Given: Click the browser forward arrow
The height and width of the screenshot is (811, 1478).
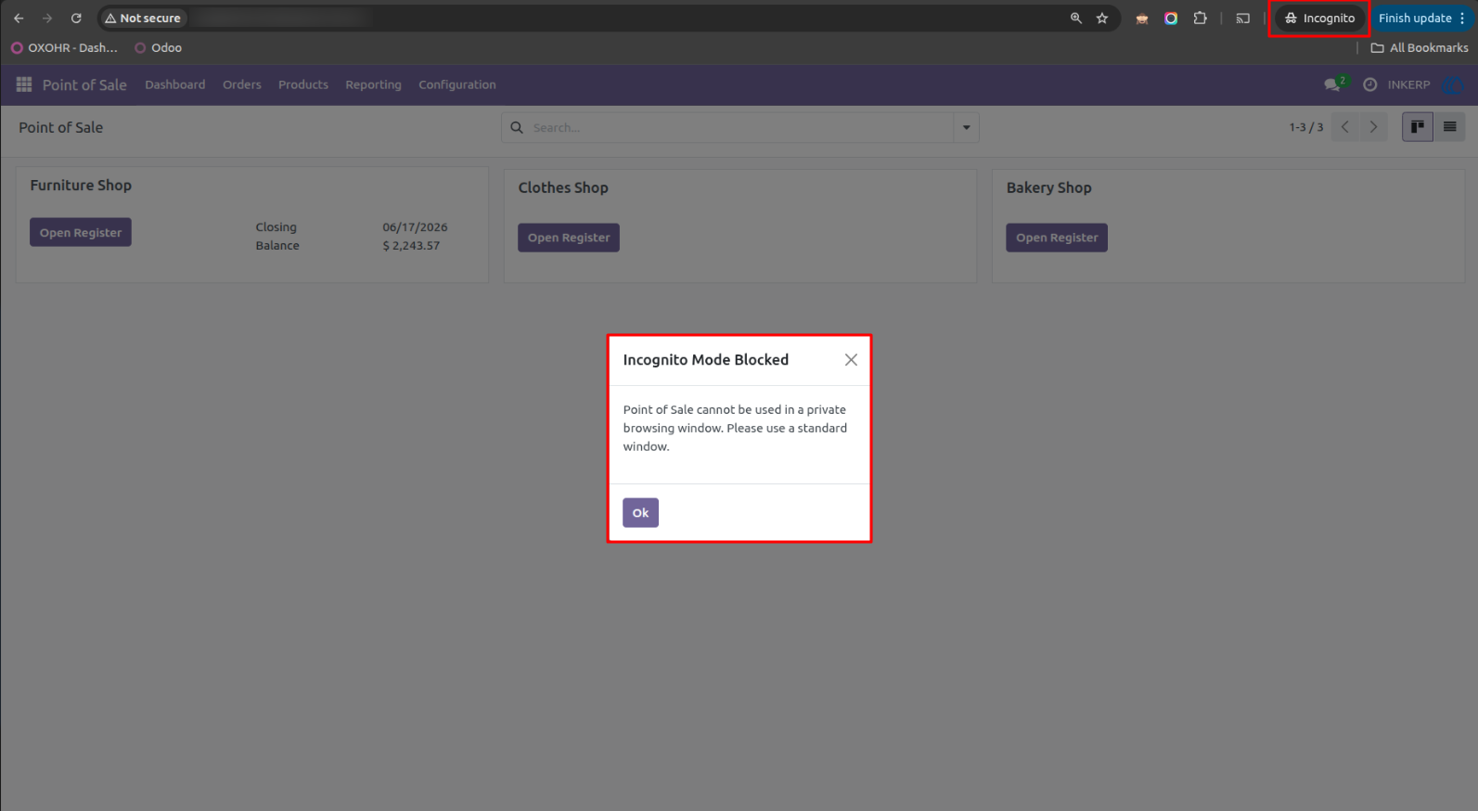Looking at the screenshot, I should coord(47,18).
